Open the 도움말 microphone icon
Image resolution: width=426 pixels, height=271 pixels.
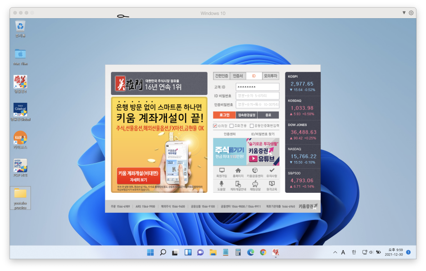coord(222,186)
